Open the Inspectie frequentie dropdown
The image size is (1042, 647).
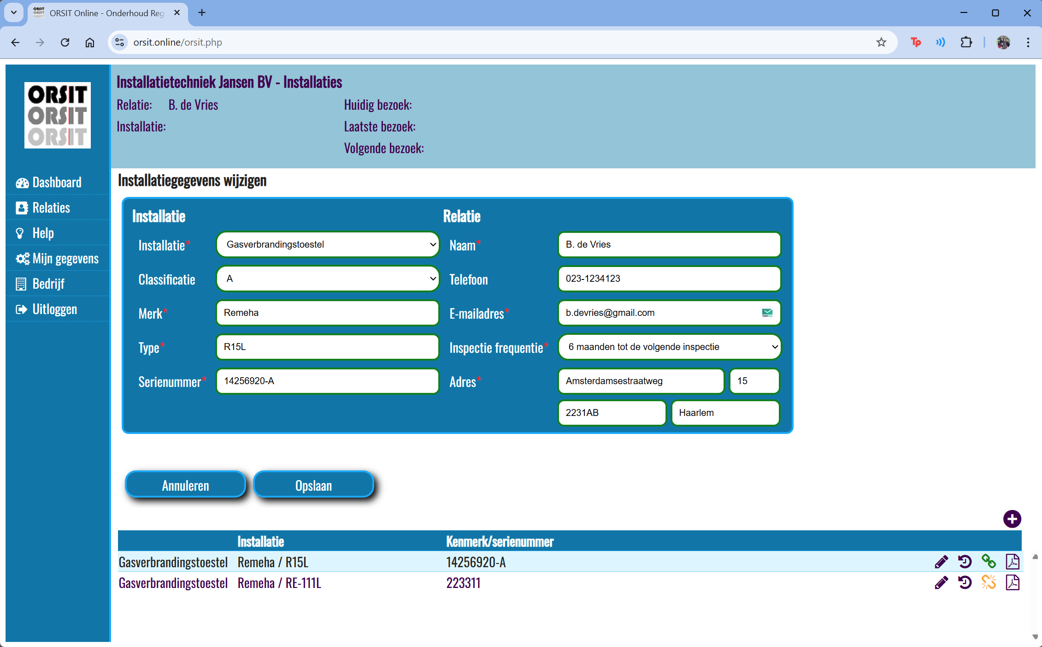point(669,347)
